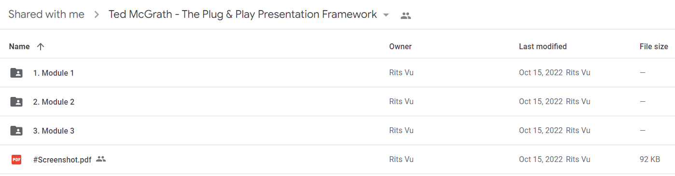Click the Owner column header

pos(400,47)
